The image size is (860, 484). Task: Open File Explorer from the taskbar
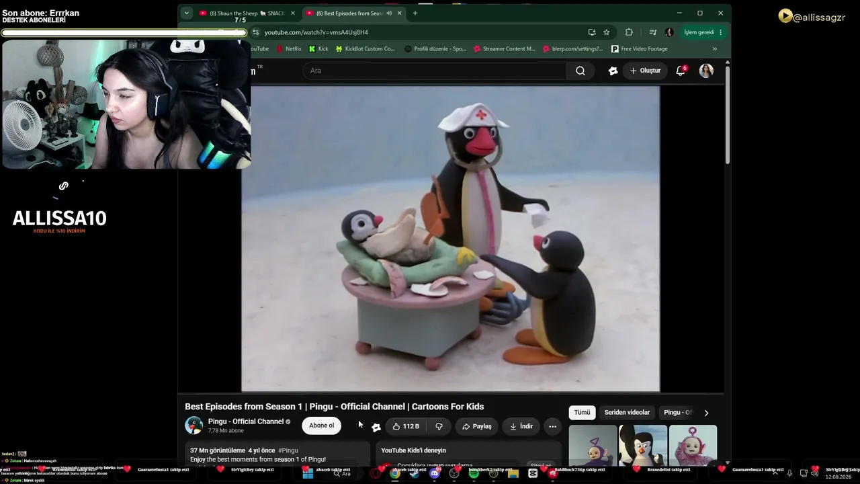[x=513, y=473]
